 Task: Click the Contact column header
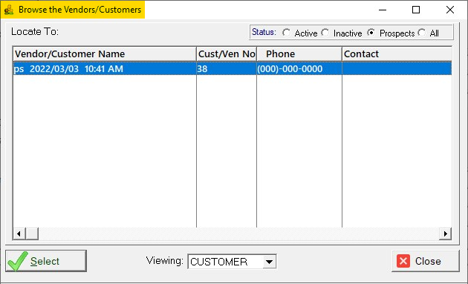[x=397, y=54]
